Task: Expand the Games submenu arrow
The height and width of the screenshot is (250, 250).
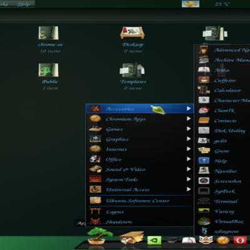Action: click(x=189, y=129)
